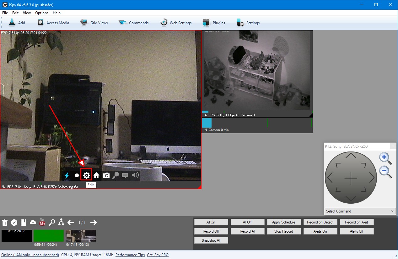
Task: Open Grid Views in toolbar
Action: pos(94,23)
